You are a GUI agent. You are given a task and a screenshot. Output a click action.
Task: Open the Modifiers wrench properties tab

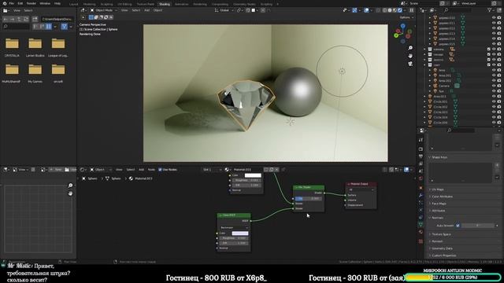click(x=421, y=195)
